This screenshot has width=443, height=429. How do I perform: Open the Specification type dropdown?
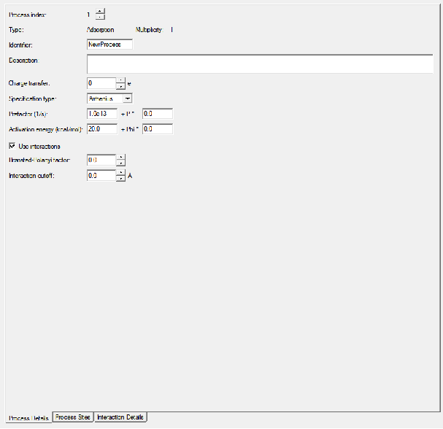coord(127,98)
